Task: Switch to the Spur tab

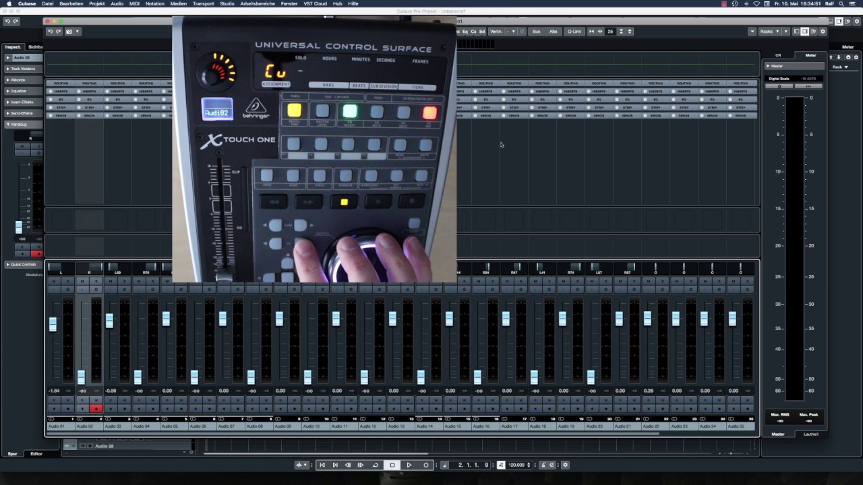Action: [x=12, y=454]
